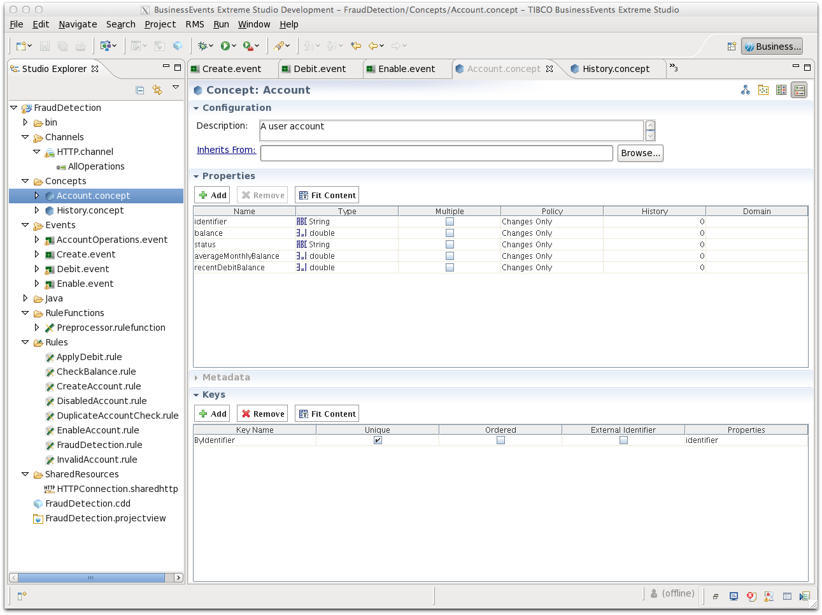Click the Open Perspective icon
Image resolution: width=822 pixels, height=615 pixels.
pyautogui.click(x=732, y=47)
